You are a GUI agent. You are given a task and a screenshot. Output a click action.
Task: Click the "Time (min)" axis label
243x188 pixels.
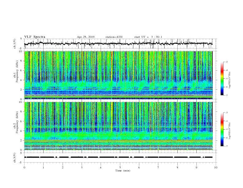123,170
